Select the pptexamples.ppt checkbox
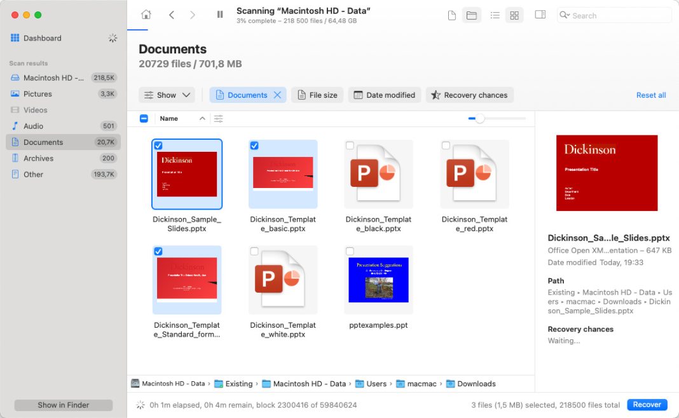Screen dimensions: 679x418 click(x=350, y=252)
